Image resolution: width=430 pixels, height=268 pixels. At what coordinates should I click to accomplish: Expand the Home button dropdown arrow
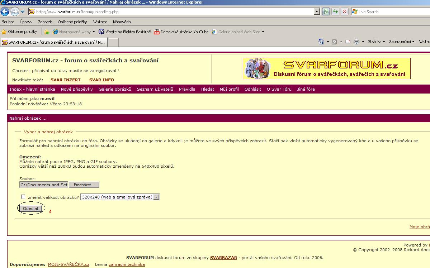click(x=328, y=42)
